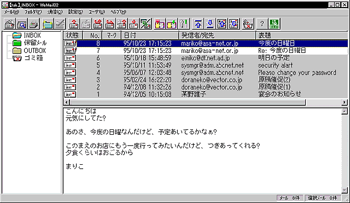Open the 設定 menu
The width and height of the screenshot is (350, 203).
click(x=75, y=12)
